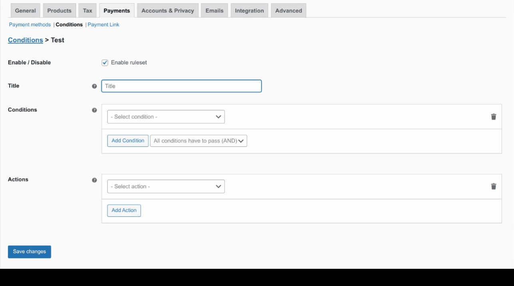Viewport: 514px width, 286px height.
Task: Expand the All conditions have to pass dropdown
Action: tap(199, 141)
